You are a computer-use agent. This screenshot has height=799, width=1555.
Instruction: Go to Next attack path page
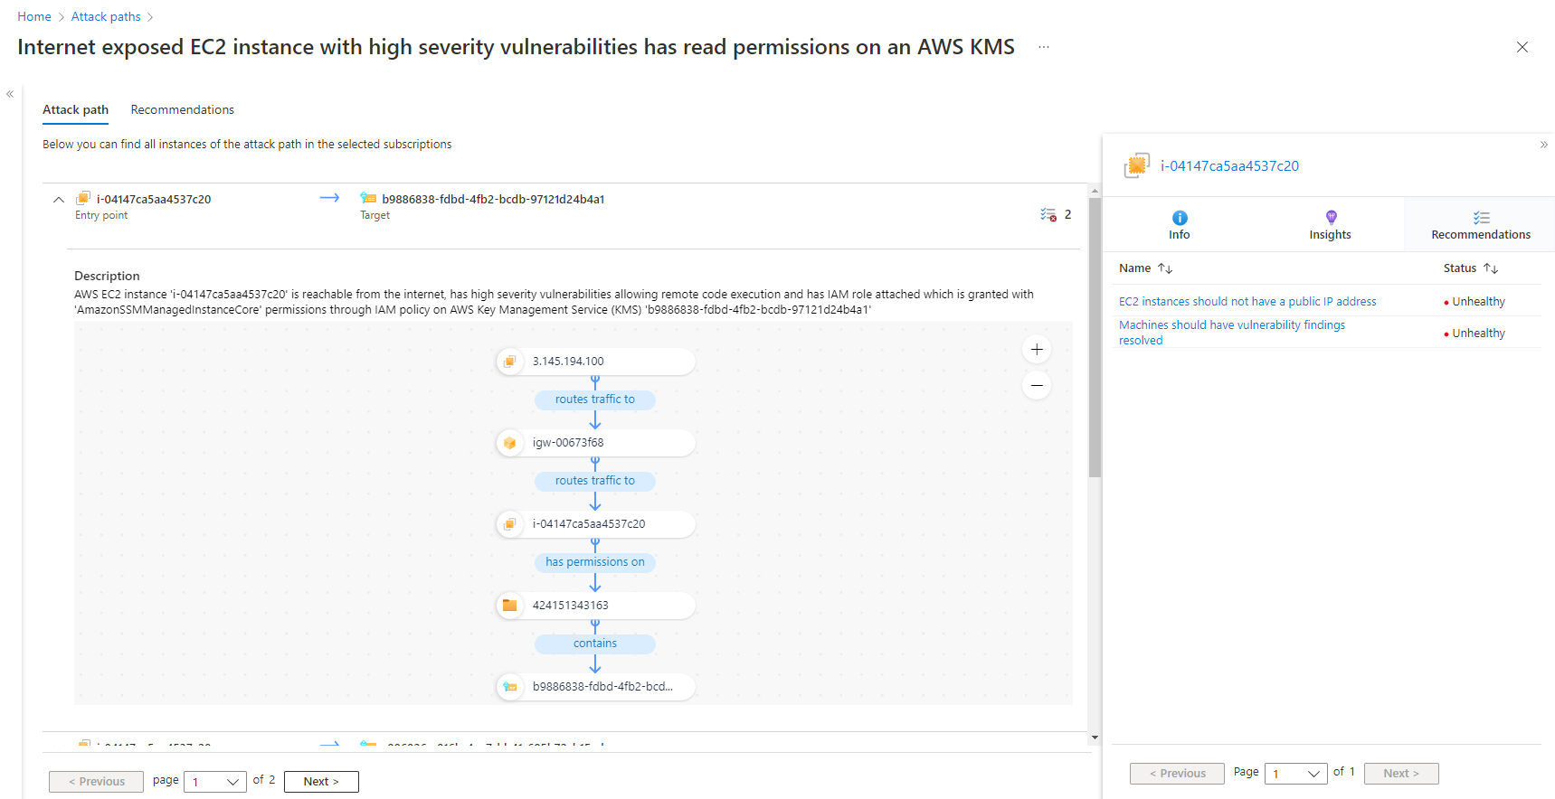click(321, 782)
